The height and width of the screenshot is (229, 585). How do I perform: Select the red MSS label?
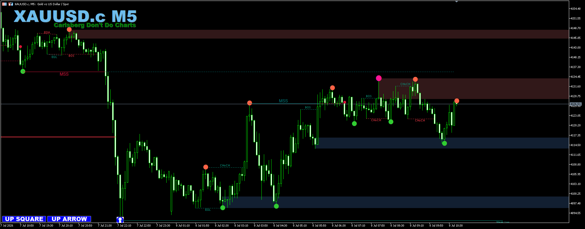pos(64,74)
